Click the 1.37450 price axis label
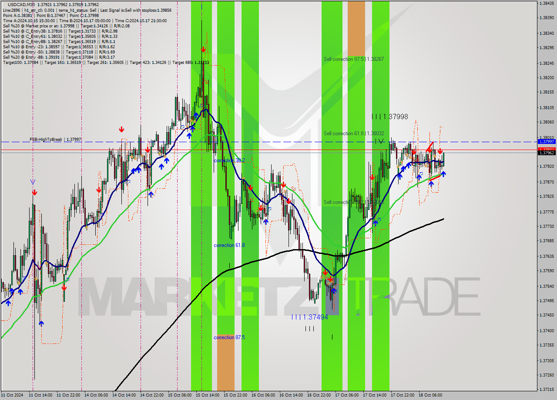This screenshot has width=557, height=400. click(547, 315)
